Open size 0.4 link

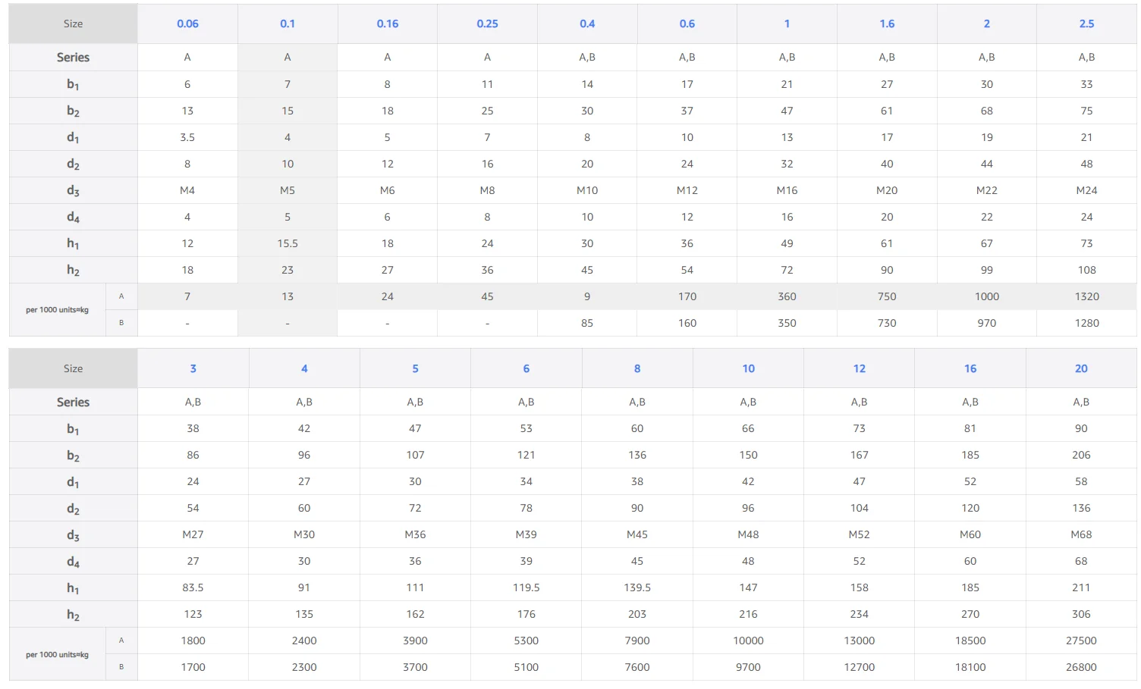[x=587, y=23]
